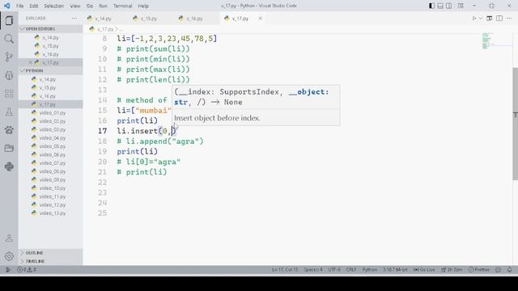518x291 pixels.
Task: Open video_01.py in the file tree
Action: (50, 113)
